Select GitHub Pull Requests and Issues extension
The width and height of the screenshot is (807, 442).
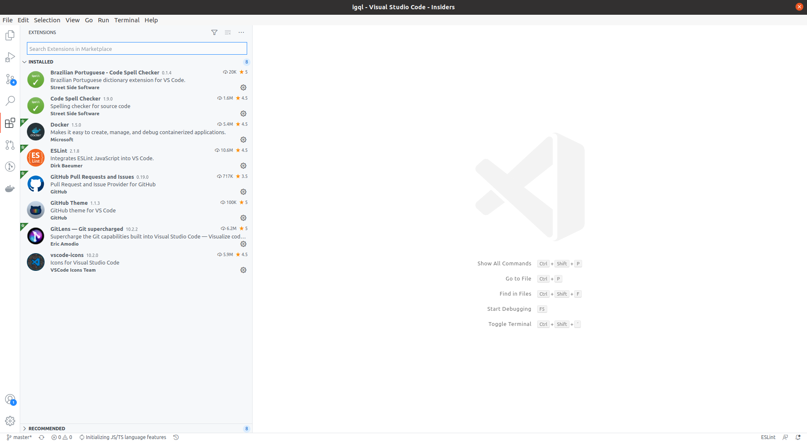136,184
